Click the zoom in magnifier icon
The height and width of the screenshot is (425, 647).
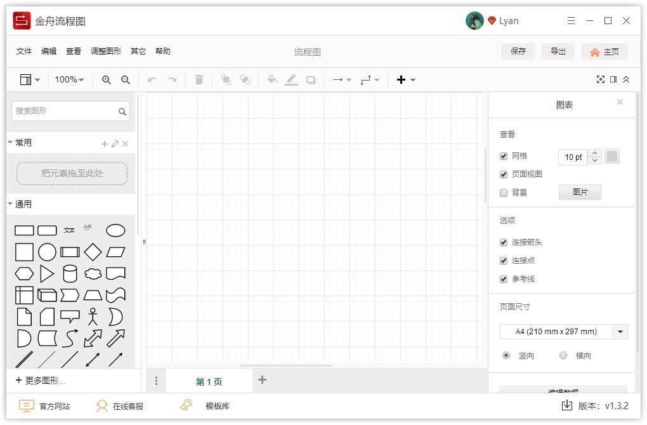(107, 79)
